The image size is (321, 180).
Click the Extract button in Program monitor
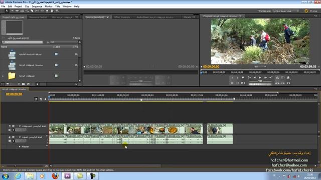[283, 83]
